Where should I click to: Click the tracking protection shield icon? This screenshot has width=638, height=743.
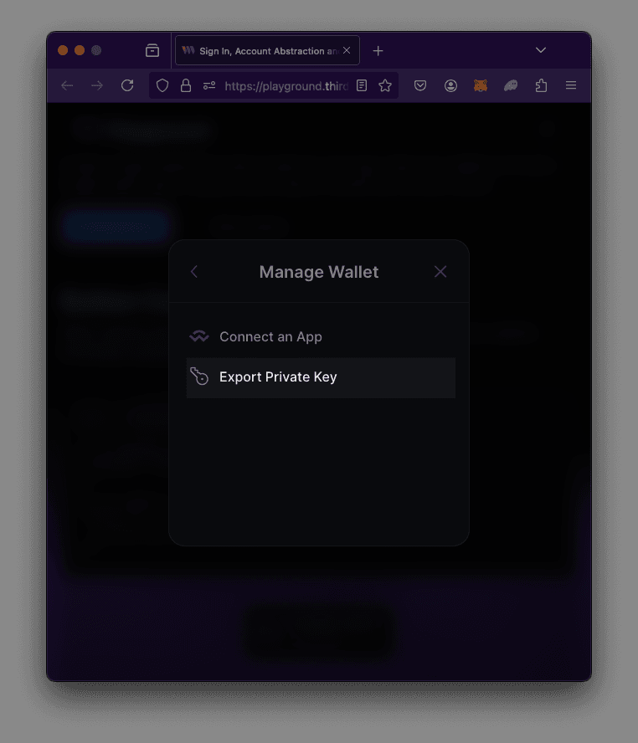(162, 85)
